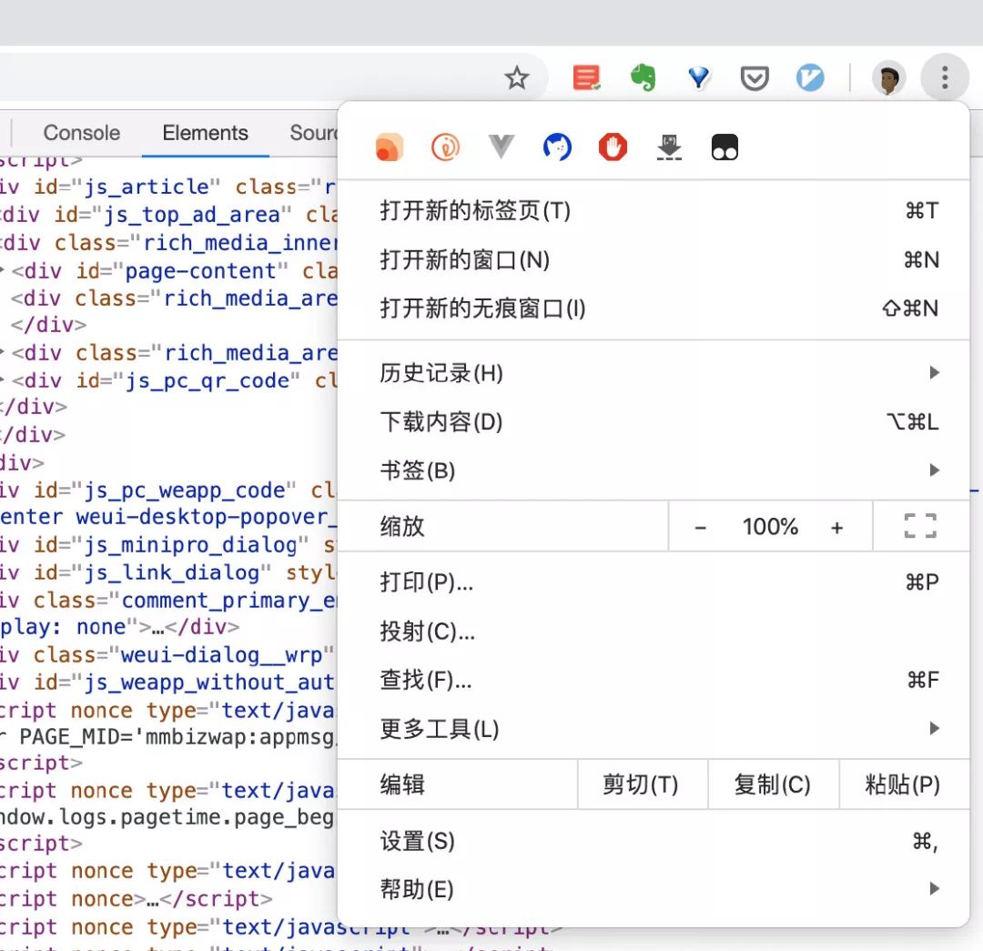The width and height of the screenshot is (983, 951).
Task: Click the 复制(C) button
Action: pos(773,784)
